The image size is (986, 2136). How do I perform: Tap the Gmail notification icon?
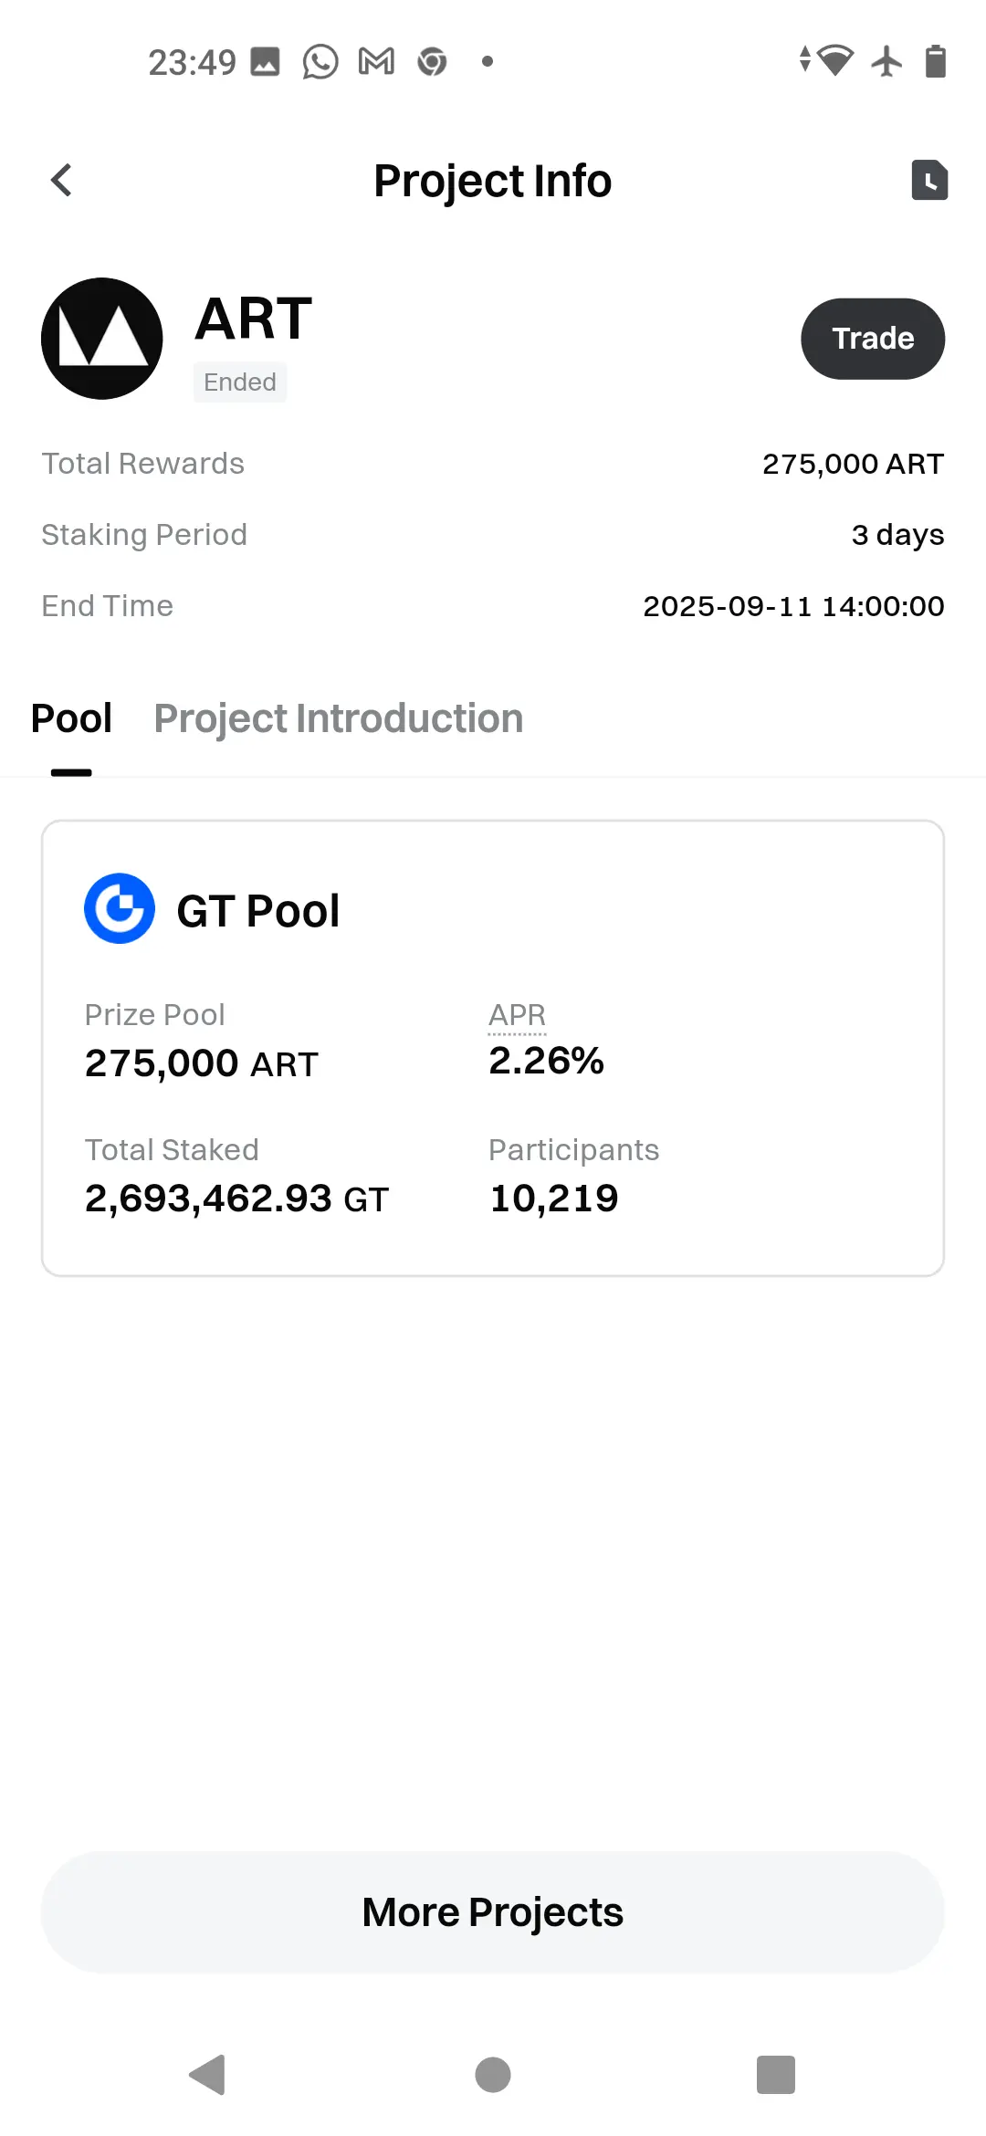[376, 62]
